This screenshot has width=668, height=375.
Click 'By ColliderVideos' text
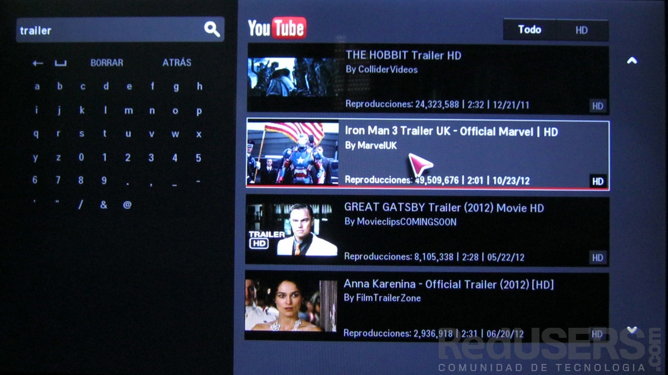[x=381, y=69]
